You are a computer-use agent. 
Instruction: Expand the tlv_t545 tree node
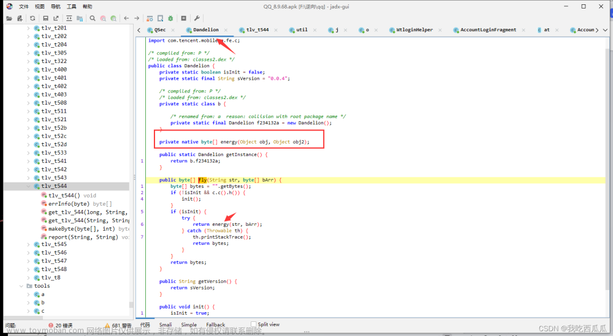pyautogui.click(x=28, y=244)
